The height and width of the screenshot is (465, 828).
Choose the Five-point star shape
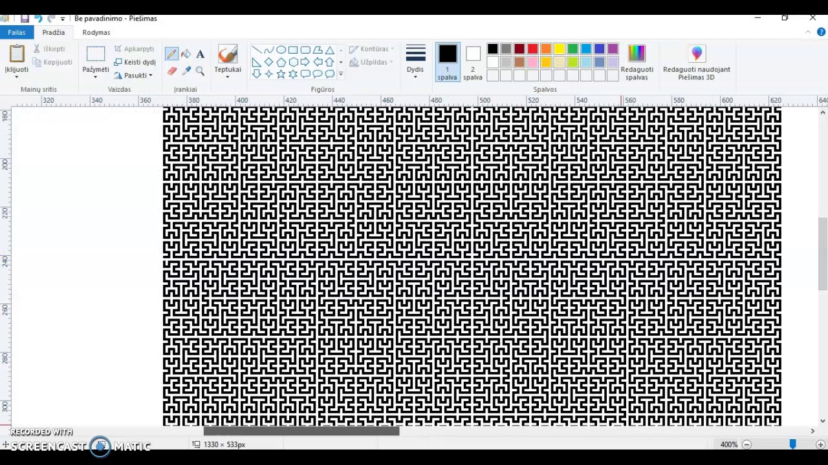tap(281, 74)
